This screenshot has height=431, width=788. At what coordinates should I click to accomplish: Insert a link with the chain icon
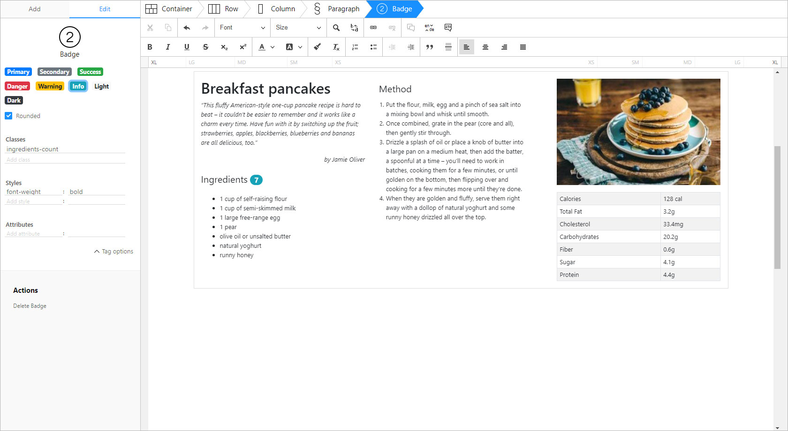pyautogui.click(x=373, y=28)
